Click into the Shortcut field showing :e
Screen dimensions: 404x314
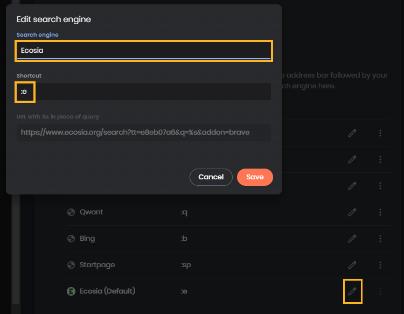tap(144, 92)
